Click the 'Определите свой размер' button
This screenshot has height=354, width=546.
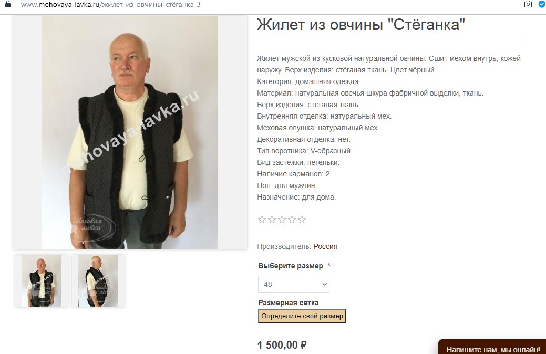coord(302,316)
